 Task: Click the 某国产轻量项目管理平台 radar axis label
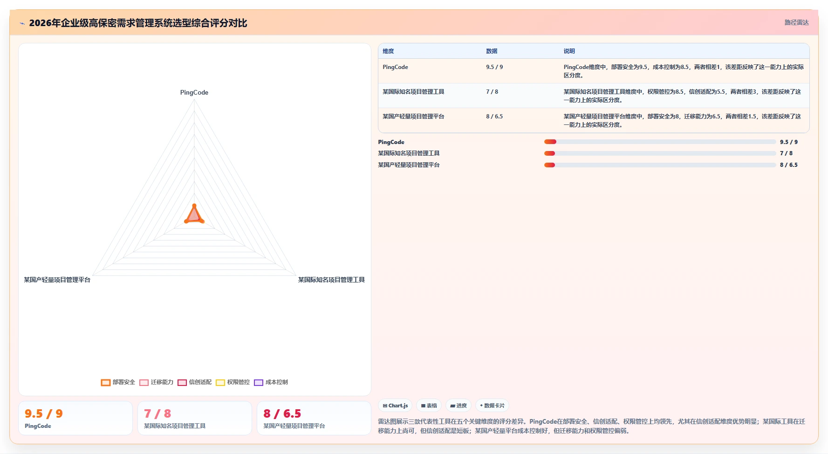(x=57, y=280)
